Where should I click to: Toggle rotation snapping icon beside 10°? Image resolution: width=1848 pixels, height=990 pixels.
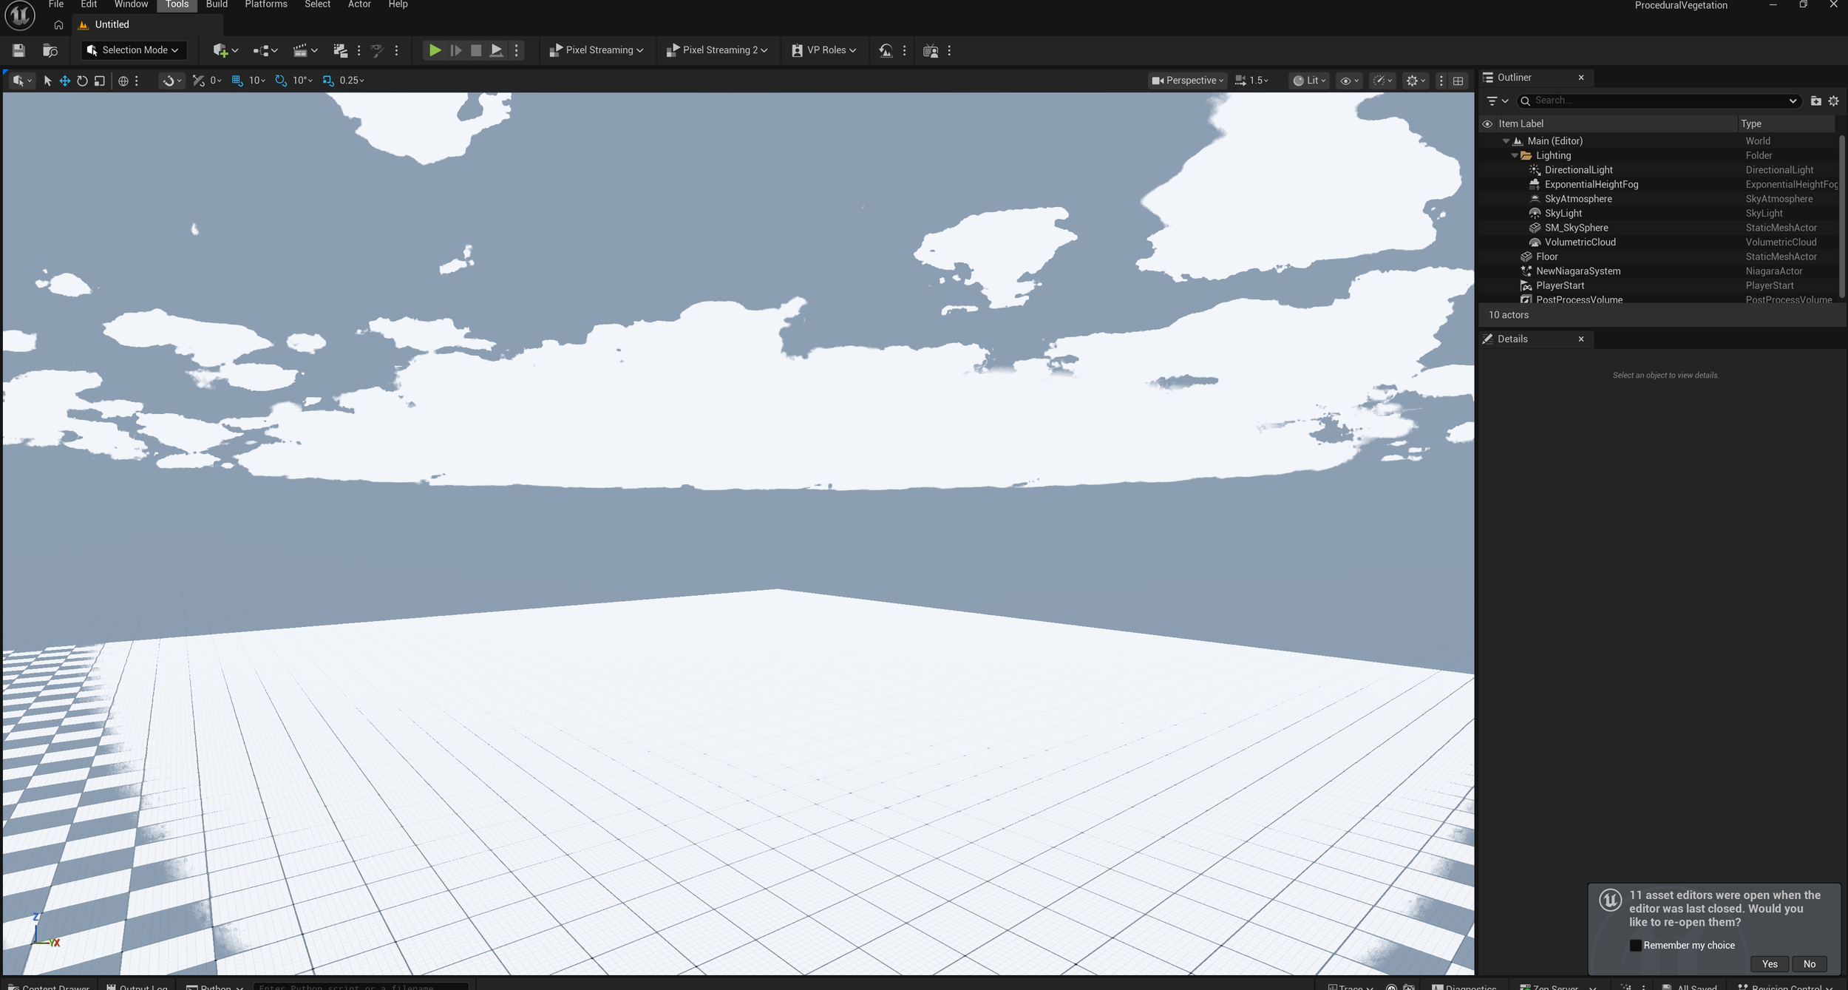pyautogui.click(x=281, y=81)
